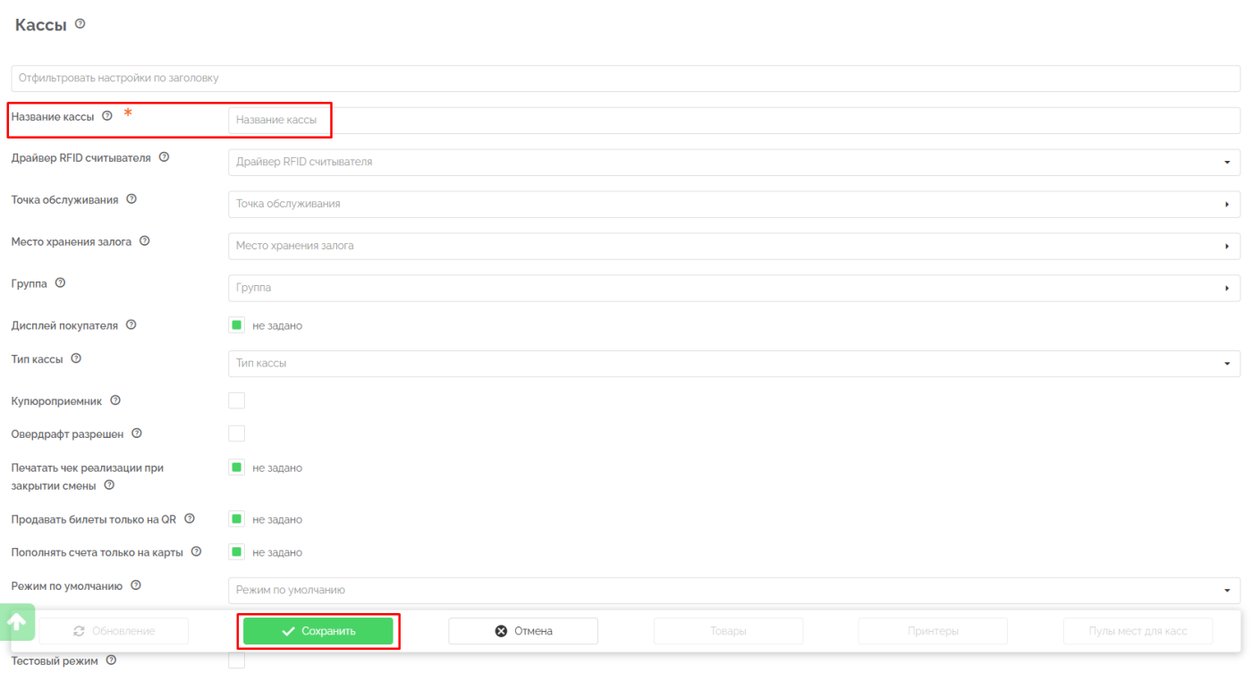Click the Отмена button
Image resolution: width=1252 pixels, height=673 pixels.
[523, 631]
